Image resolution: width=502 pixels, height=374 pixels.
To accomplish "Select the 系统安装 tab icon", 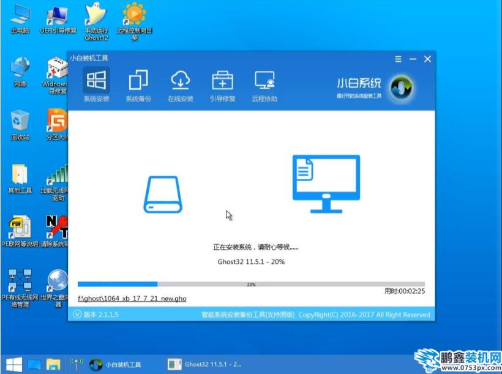I will click(x=96, y=80).
